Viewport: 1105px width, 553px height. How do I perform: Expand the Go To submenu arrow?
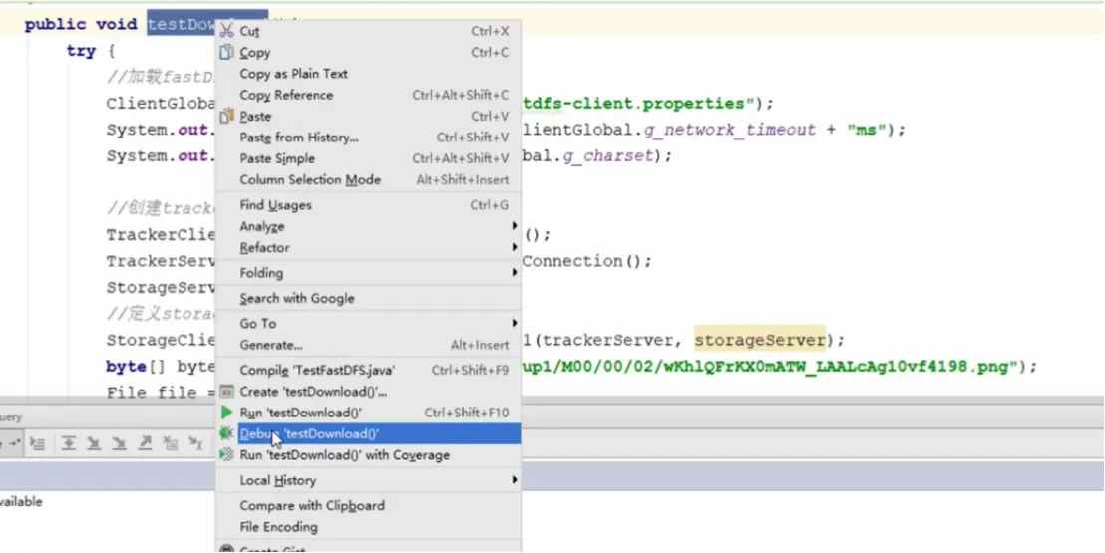515,324
